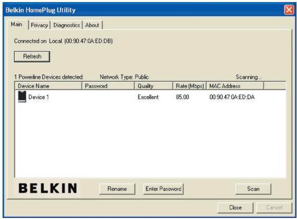Open the Diagnostics tab
The image size is (297, 219).
coord(67,25)
